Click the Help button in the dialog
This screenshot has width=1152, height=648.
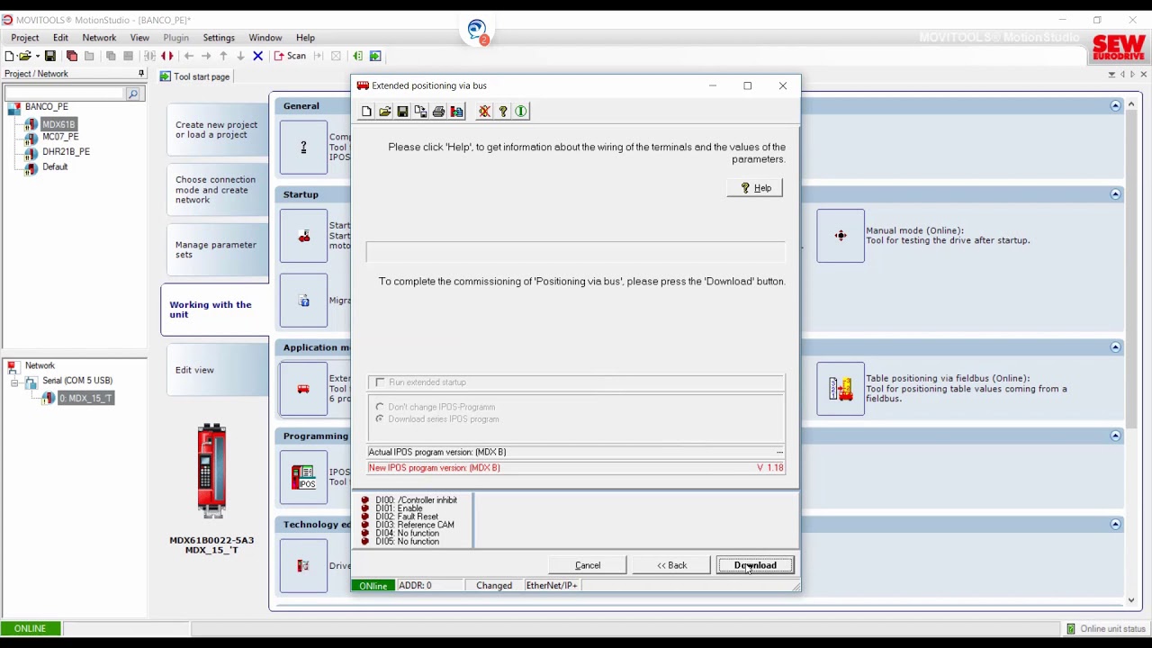pos(755,188)
